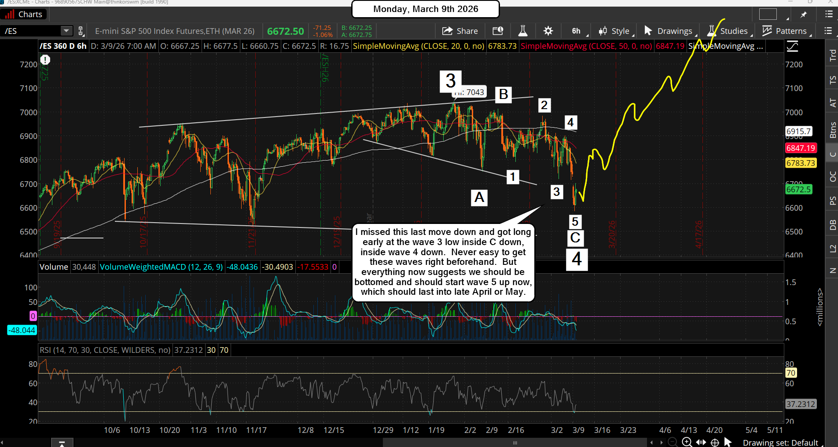
Task: Click Drawing set: Default selector
Action: 780,443
